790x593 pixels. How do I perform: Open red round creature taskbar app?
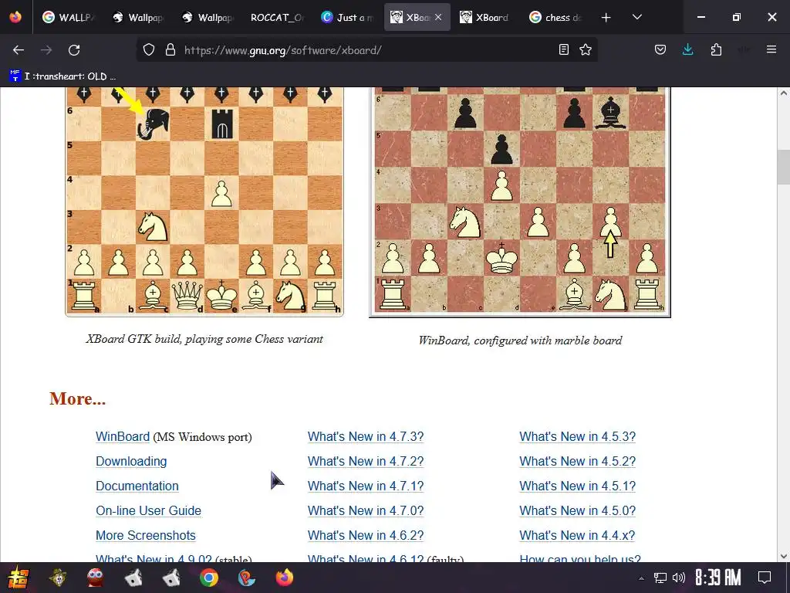(x=95, y=578)
